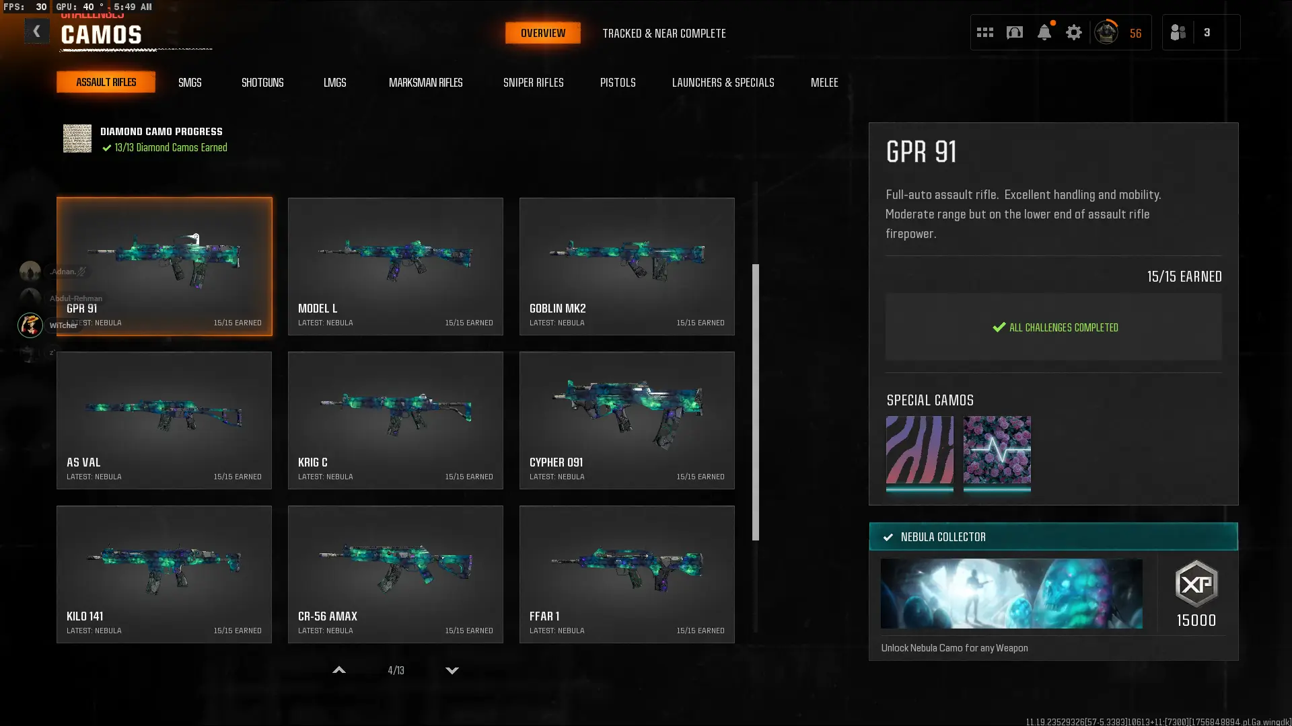
Task: Click the player profile emblem icon
Action: (x=1106, y=32)
